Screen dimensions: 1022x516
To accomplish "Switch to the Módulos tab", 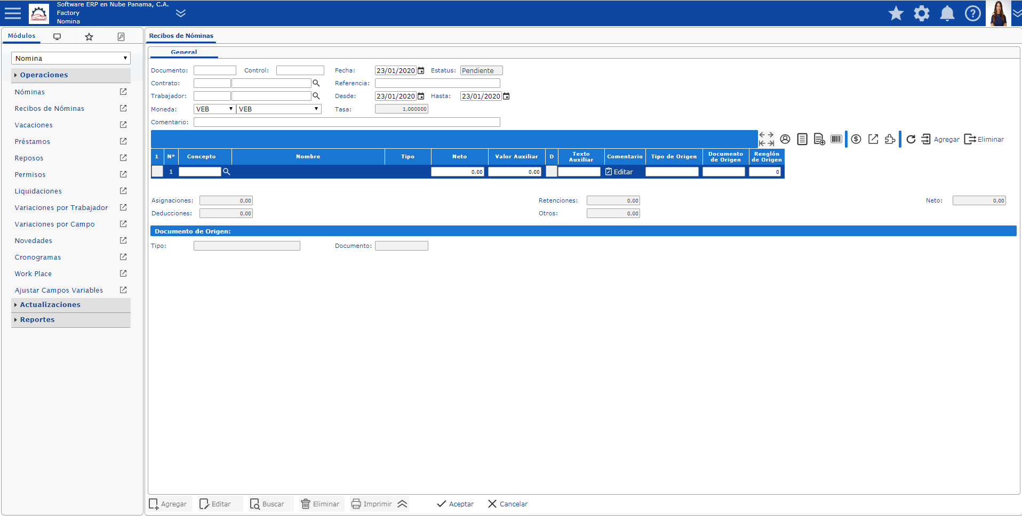I will tap(21, 36).
